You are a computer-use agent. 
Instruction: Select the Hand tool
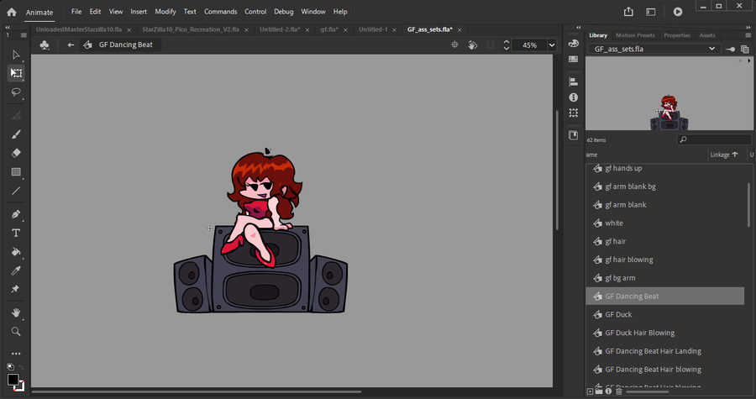[16, 312]
